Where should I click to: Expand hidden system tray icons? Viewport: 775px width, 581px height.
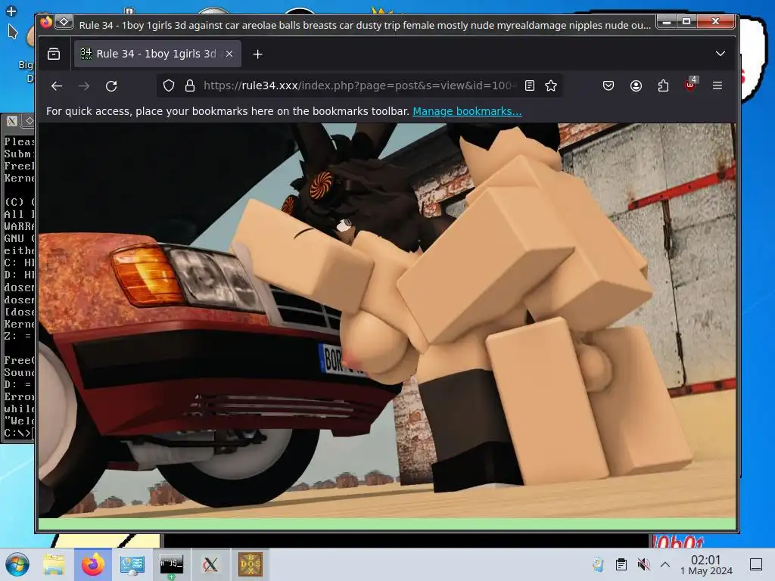[665, 564]
